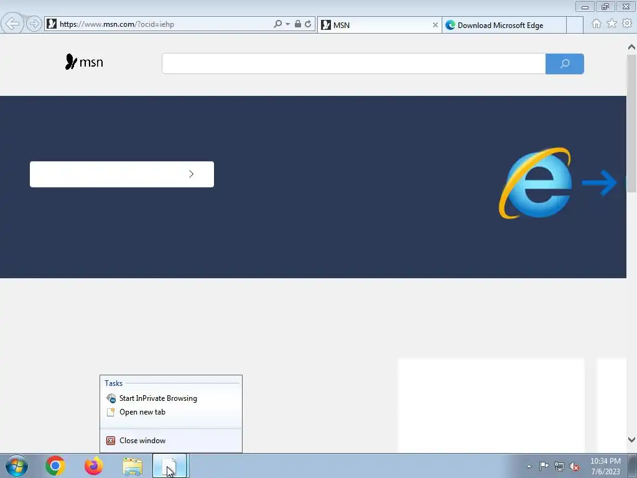
Task: Choose Open new tab in jump list
Action: (142, 412)
